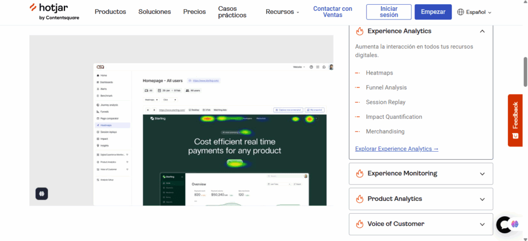Open the Productos menu
Screen dimensions: 528x241
coord(110,12)
